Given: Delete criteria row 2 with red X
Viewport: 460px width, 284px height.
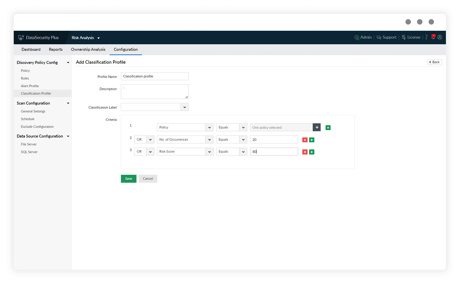Looking at the screenshot, I should coord(304,139).
